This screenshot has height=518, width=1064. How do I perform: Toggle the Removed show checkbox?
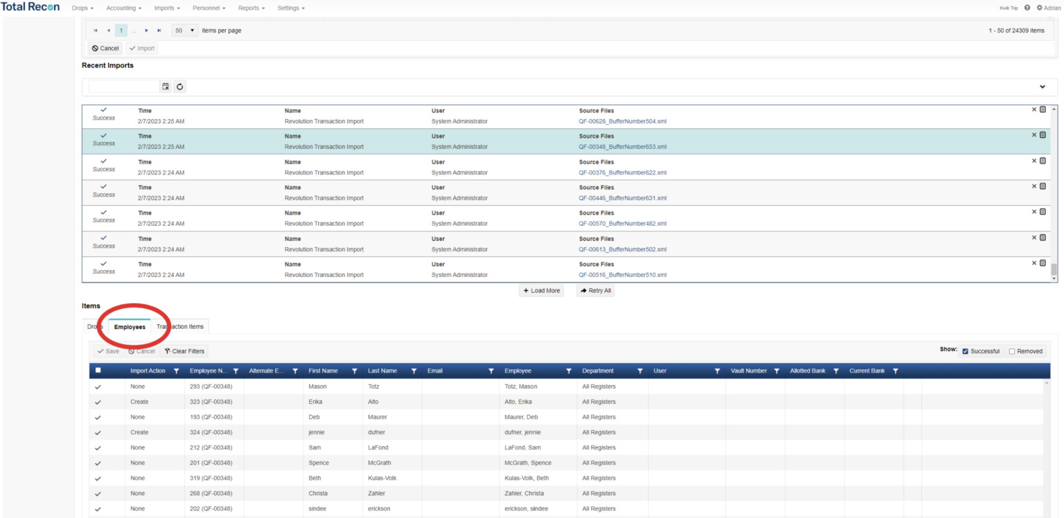pos(1012,351)
